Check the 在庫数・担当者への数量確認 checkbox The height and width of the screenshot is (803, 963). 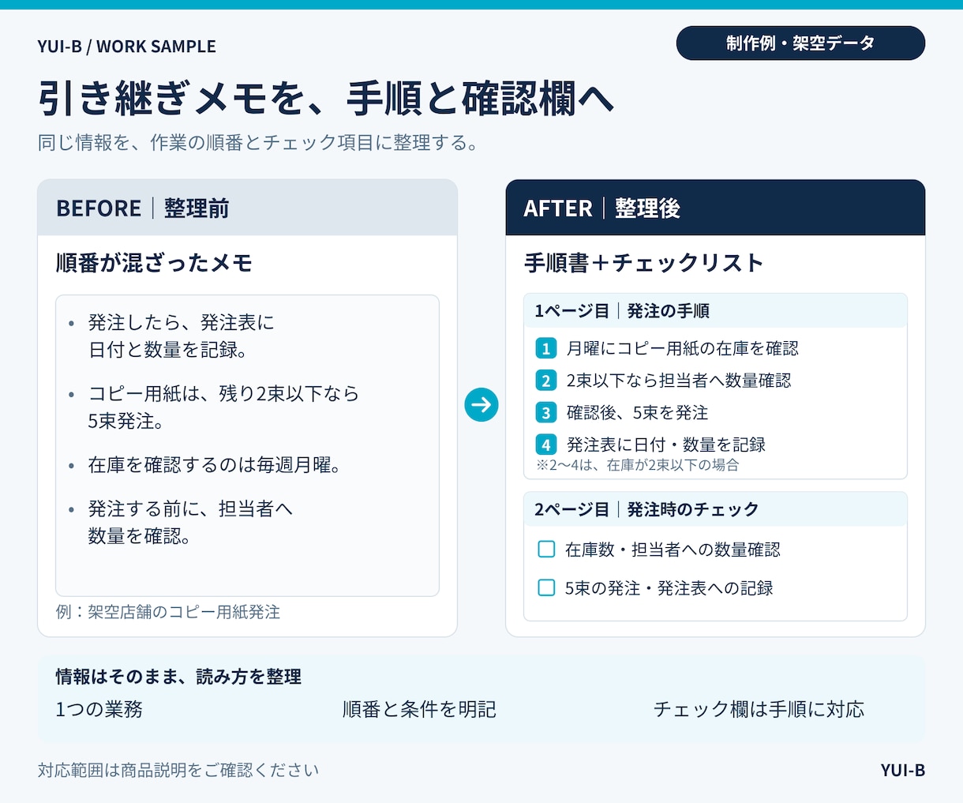pos(546,549)
